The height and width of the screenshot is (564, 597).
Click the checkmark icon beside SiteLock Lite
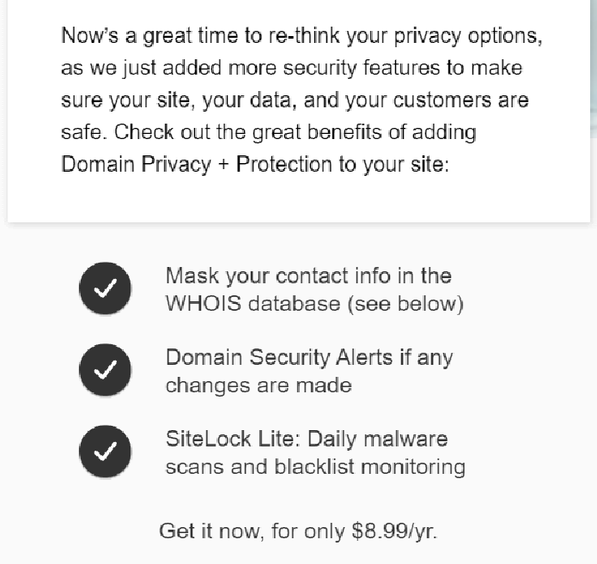[x=105, y=452]
